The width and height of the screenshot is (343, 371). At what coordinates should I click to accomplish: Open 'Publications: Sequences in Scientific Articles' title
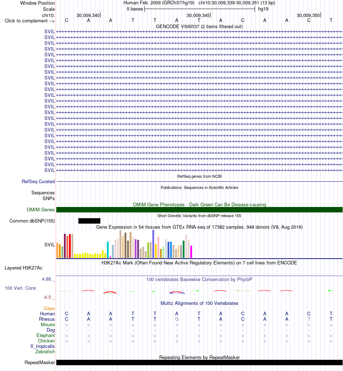coord(199,187)
